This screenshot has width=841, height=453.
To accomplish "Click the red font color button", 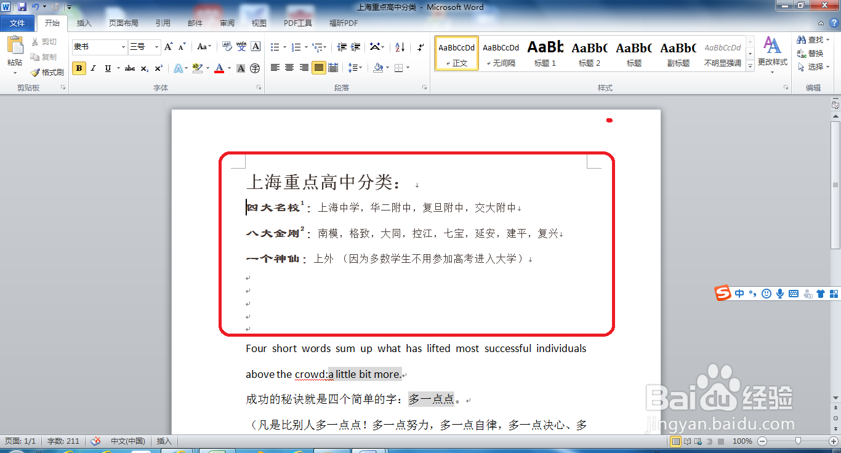I will click(219, 68).
